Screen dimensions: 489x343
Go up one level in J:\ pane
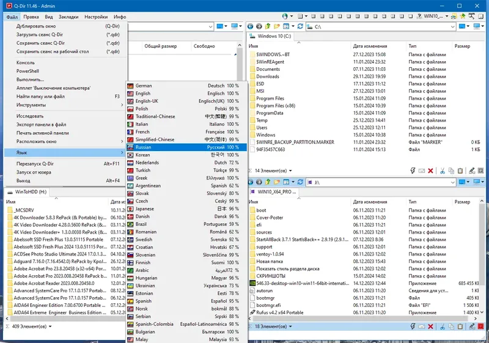tap(268, 182)
